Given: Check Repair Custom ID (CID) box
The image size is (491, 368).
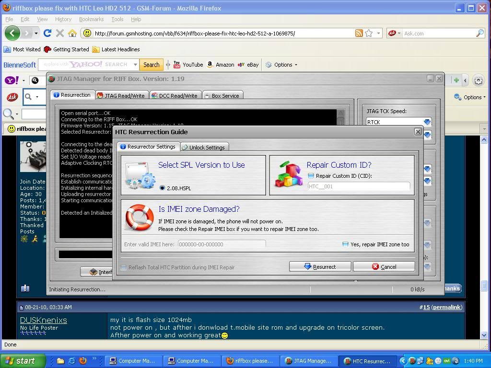Looking at the screenshot, I should [311, 176].
